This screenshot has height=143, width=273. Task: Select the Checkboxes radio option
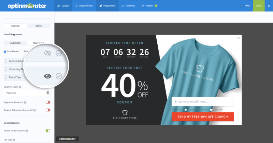(x=5, y=52)
